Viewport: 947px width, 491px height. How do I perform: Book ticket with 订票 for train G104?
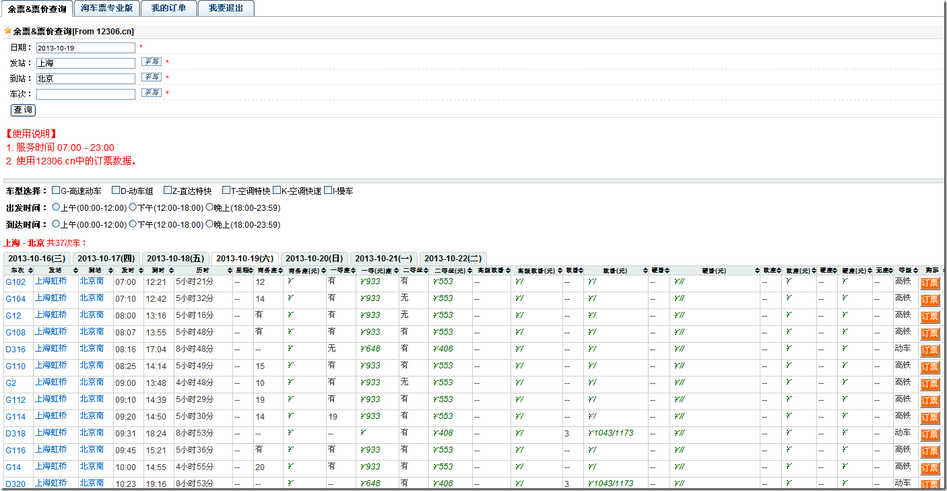coord(929,300)
